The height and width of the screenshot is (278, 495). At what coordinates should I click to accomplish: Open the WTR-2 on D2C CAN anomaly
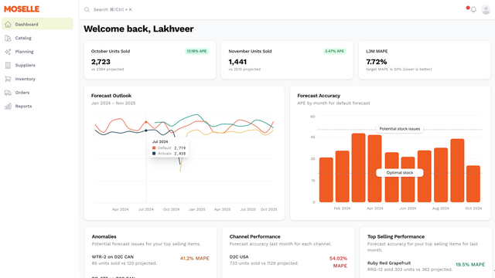pyautogui.click(x=151, y=259)
